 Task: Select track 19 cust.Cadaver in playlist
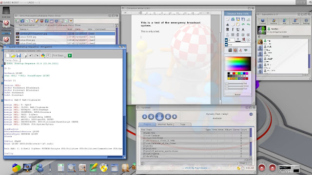click(x=195, y=136)
